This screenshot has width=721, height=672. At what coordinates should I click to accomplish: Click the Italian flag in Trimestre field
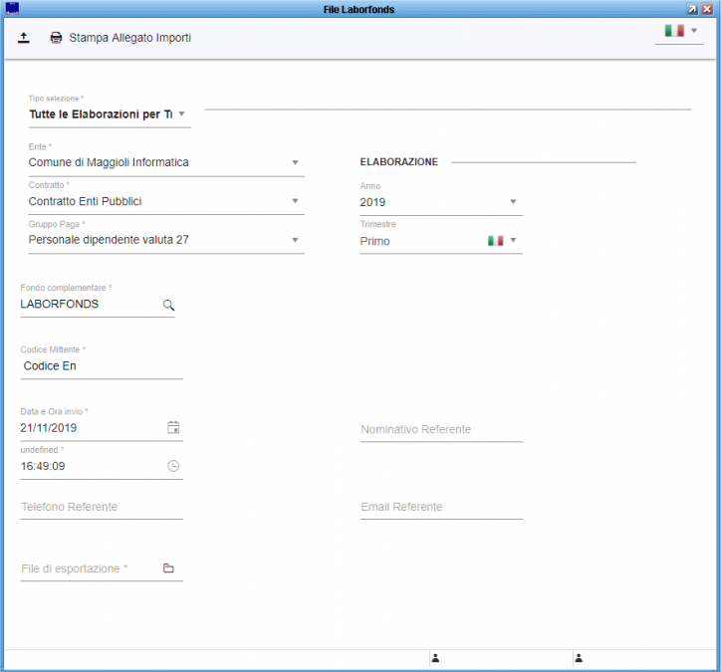tap(496, 240)
